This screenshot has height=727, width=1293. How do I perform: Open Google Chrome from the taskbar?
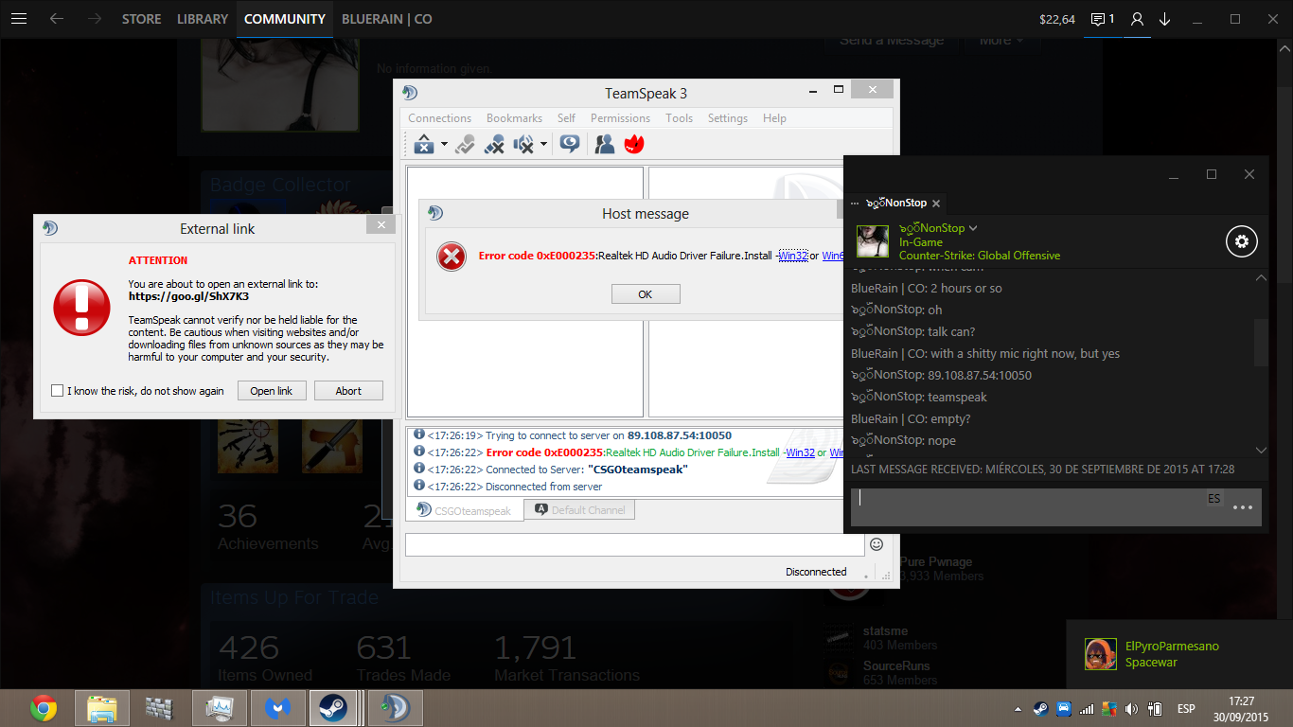(44, 708)
